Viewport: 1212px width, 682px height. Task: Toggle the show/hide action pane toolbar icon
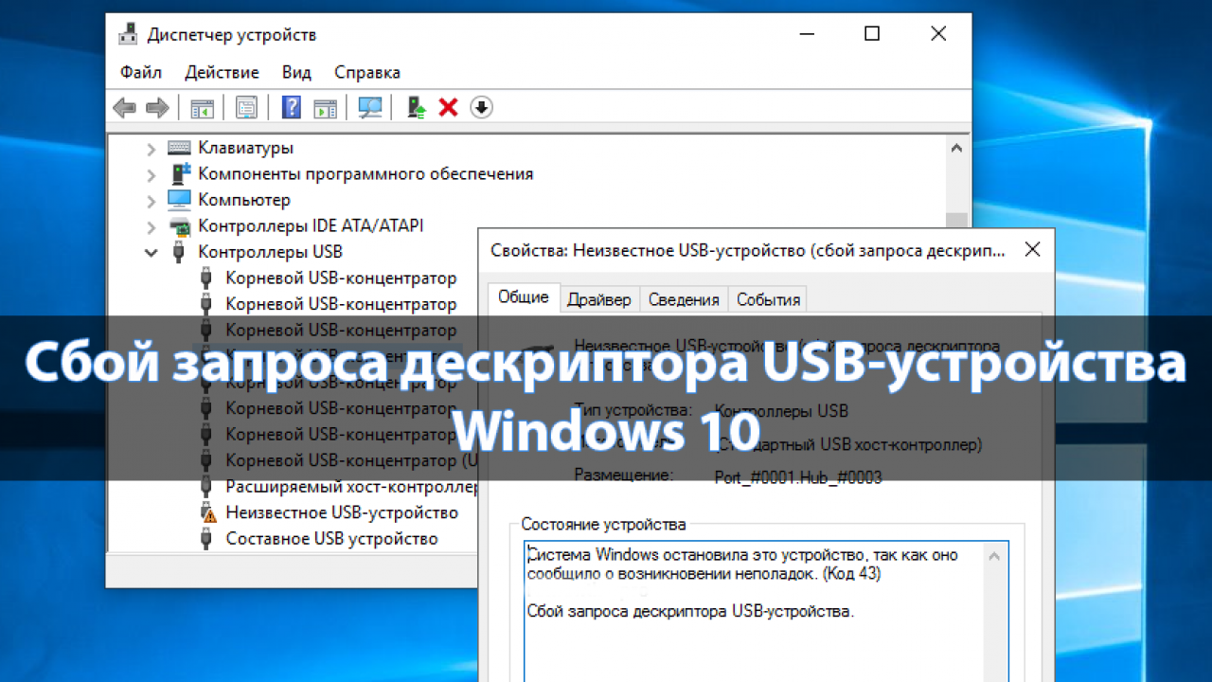click(x=325, y=108)
